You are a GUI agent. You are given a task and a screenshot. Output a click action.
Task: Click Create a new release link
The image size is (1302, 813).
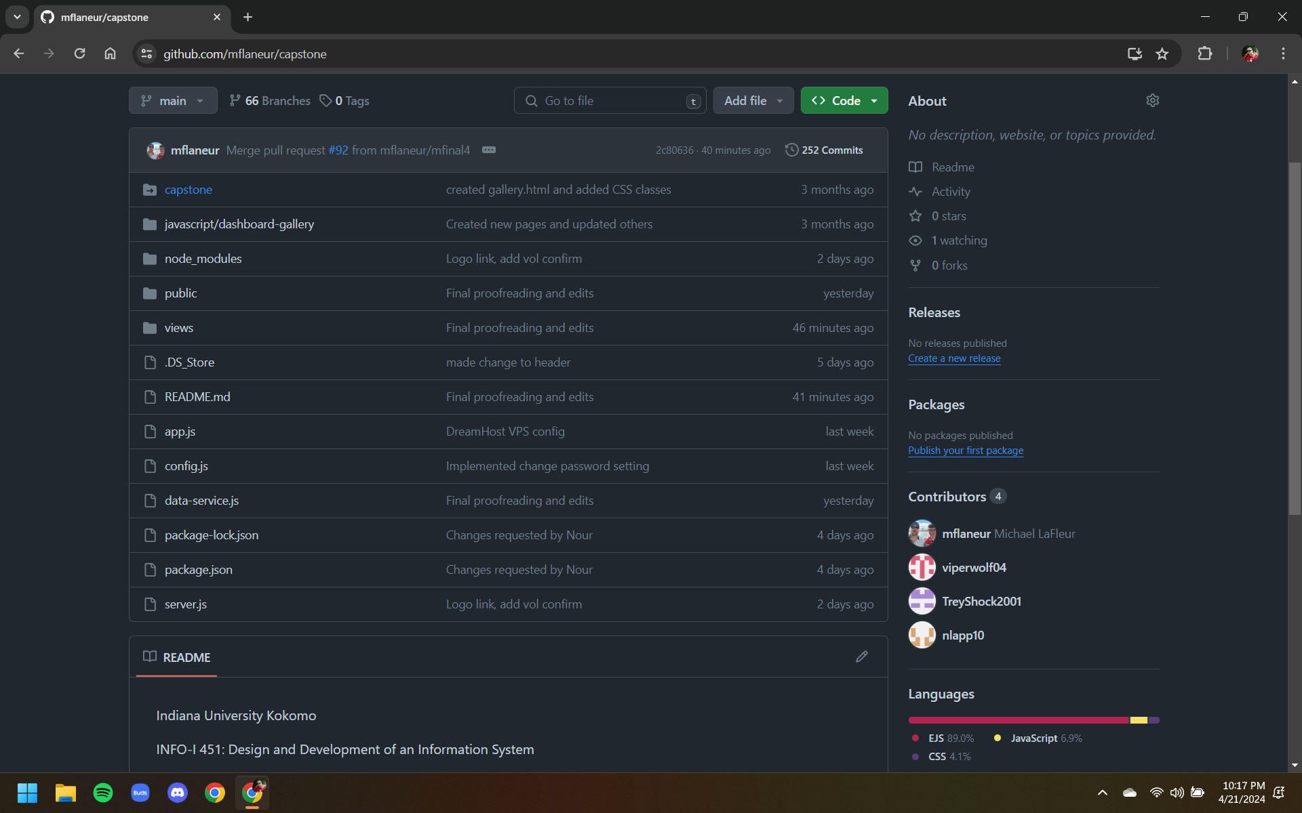(x=954, y=358)
